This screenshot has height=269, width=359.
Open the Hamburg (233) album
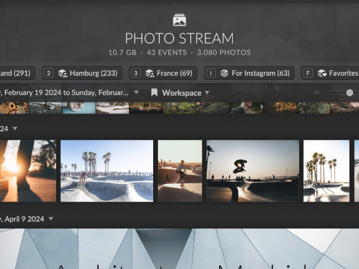pos(93,74)
